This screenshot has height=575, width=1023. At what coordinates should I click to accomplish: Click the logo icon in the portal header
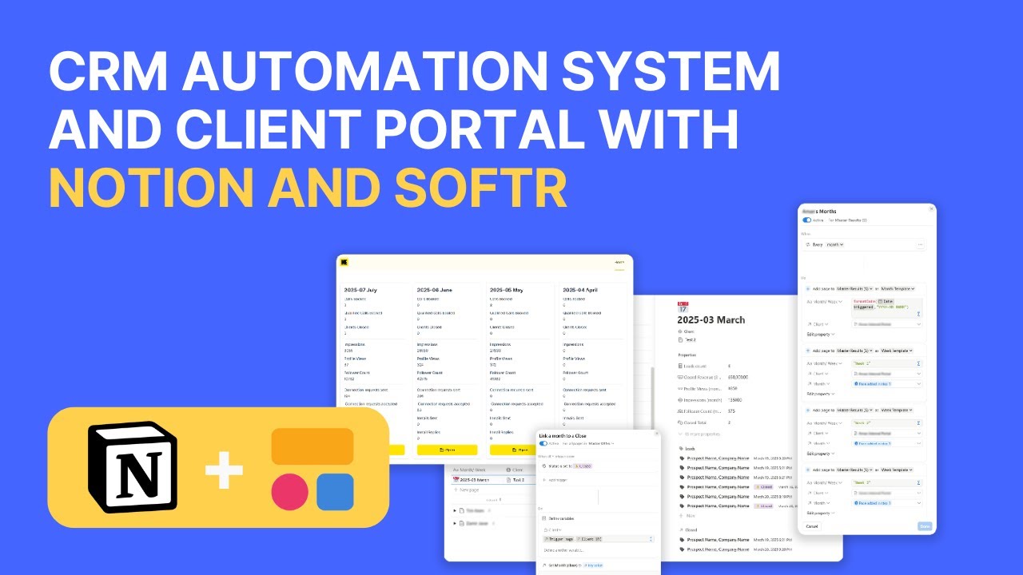(x=344, y=262)
